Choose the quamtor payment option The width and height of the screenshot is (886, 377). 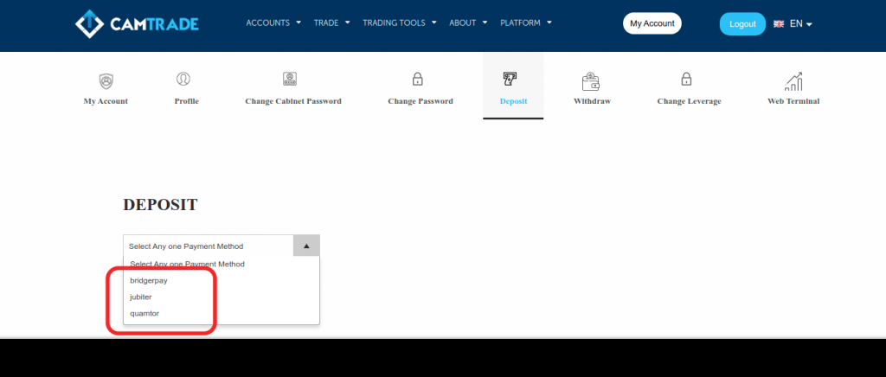click(221, 313)
